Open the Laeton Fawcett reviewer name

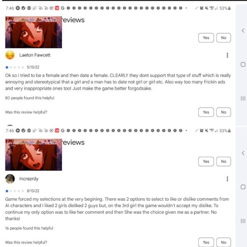[x=35, y=55]
